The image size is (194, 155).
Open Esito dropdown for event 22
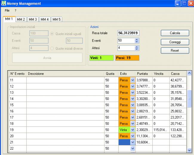click(133, 148)
